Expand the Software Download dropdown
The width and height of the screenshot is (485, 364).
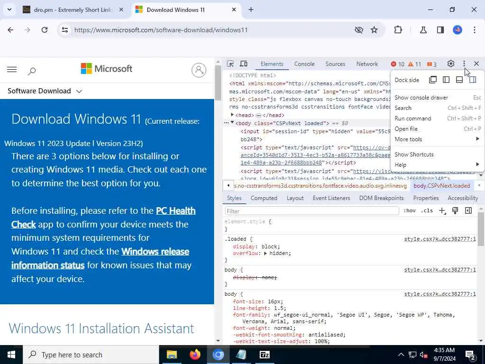pyautogui.click(x=45, y=91)
